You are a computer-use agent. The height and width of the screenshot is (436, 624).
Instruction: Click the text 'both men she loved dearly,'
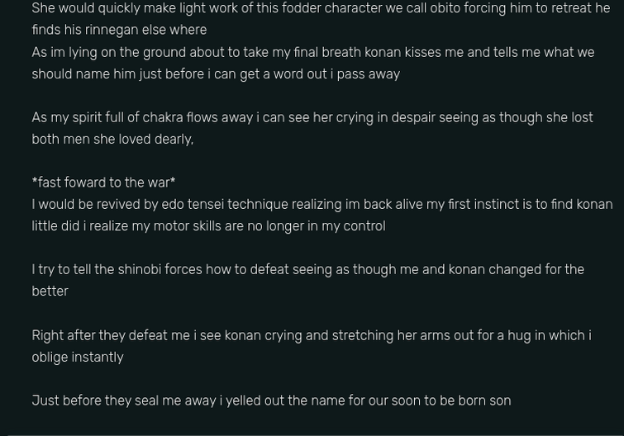pyautogui.click(x=112, y=140)
